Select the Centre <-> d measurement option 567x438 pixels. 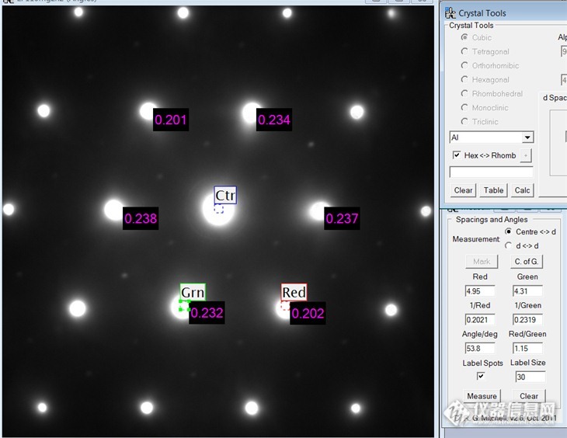coord(509,231)
